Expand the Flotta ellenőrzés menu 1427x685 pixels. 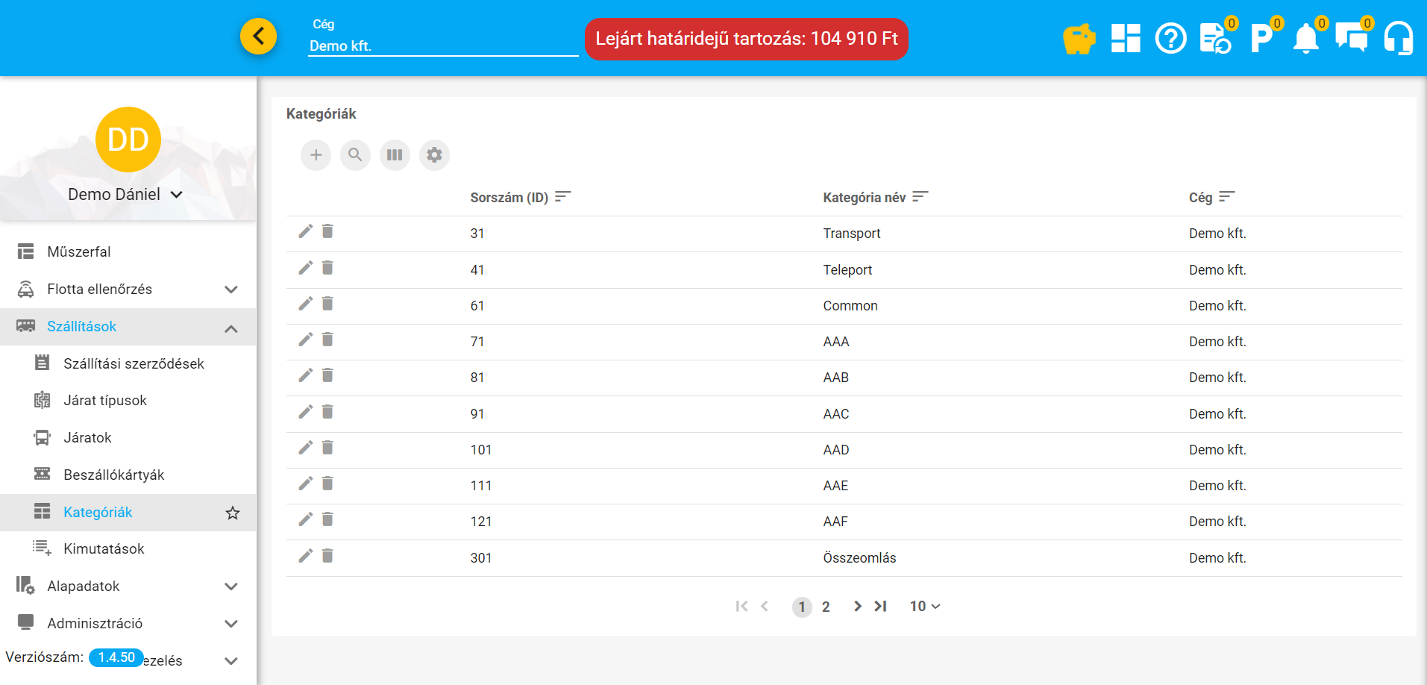pyautogui.click(x=231, y=290)
